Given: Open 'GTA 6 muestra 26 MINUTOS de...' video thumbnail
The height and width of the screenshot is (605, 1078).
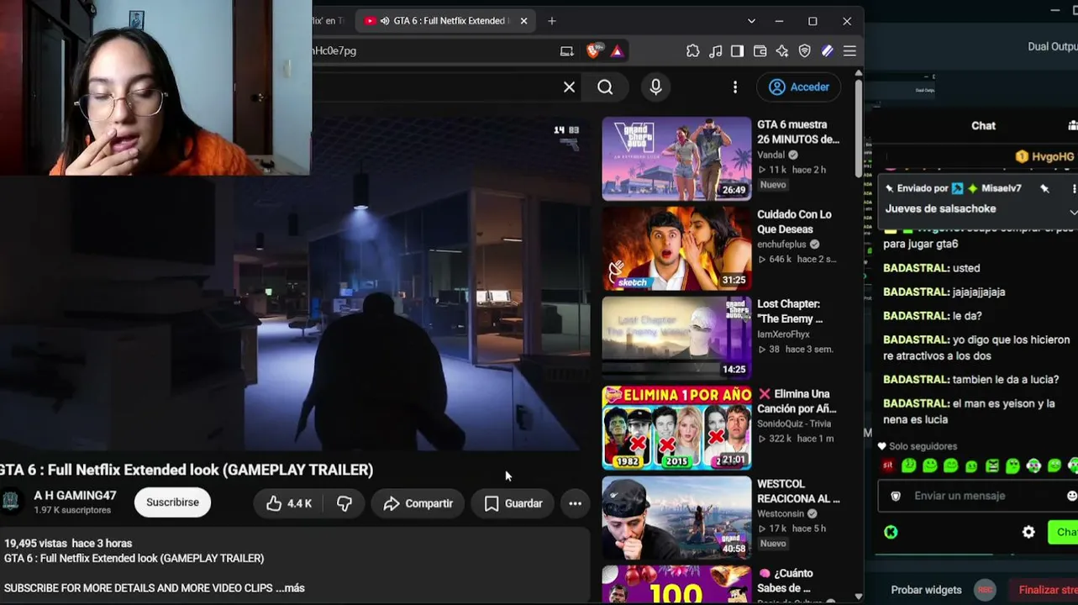Looking at the screenshot, I should point(676,158).
